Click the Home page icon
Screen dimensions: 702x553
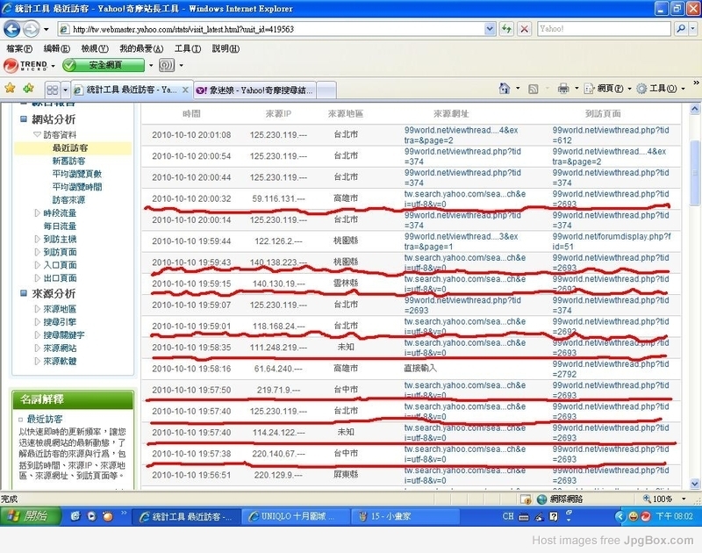point(505,88)
